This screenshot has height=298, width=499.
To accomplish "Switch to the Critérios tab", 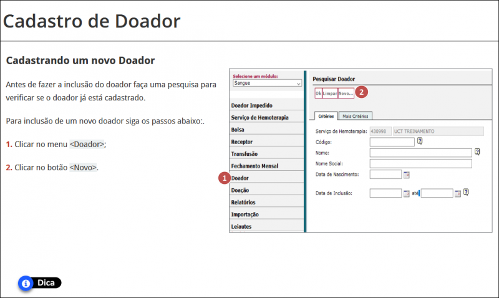I will 326,116.
